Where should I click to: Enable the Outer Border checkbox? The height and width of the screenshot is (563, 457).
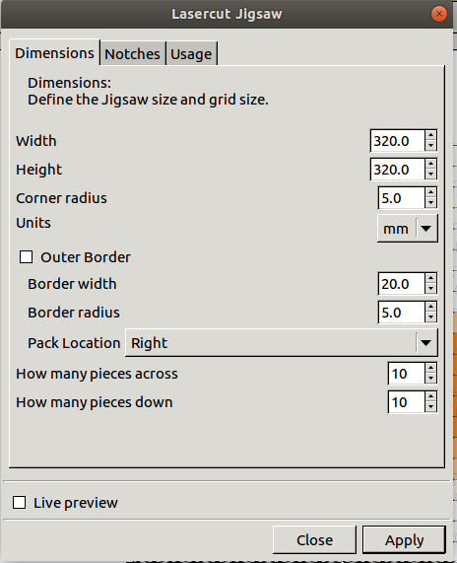tap(27, 257)
